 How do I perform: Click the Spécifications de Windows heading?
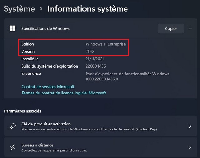(x=46, y=28)
